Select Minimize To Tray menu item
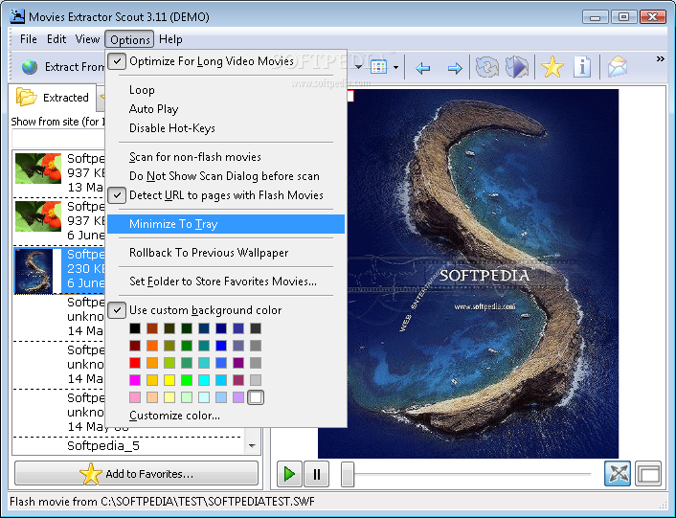Viewport: 676px width, 518px height. pyautogui.click(x=173, y=224)
